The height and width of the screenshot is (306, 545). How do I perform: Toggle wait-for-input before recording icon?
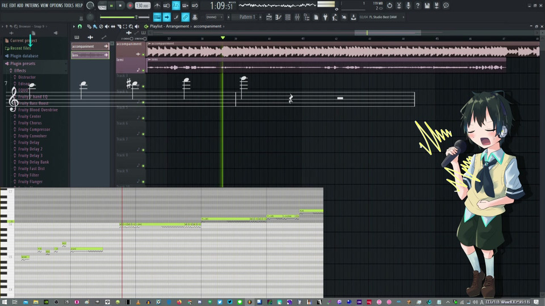click(x=166, y=6)
